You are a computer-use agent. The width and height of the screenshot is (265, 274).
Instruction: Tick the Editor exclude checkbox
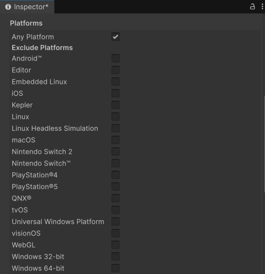pyautogui.click(x=115, y=70)
